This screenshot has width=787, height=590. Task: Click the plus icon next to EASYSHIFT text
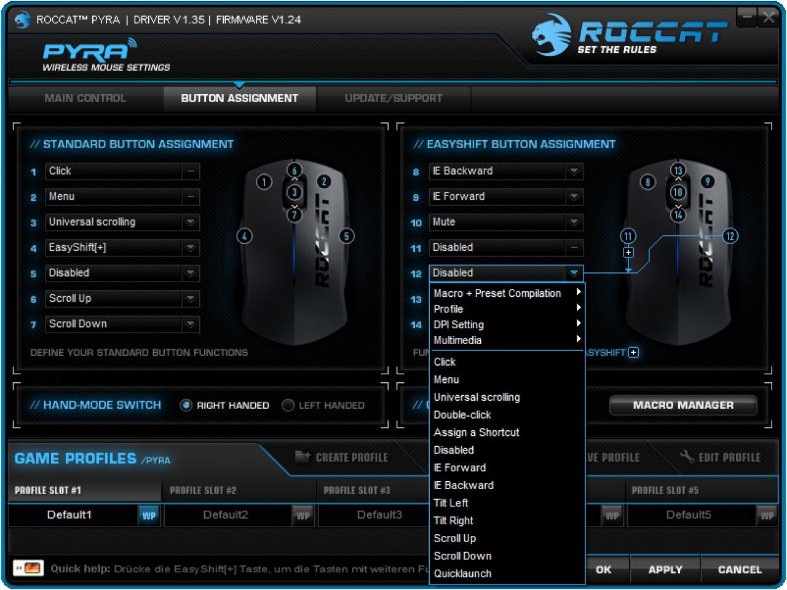coord(634,352)
